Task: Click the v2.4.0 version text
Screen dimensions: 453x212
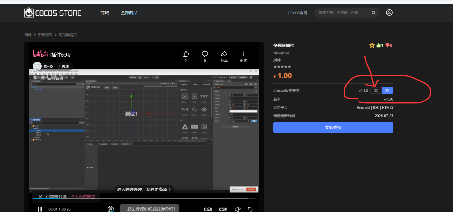Action: click(363, 91)
